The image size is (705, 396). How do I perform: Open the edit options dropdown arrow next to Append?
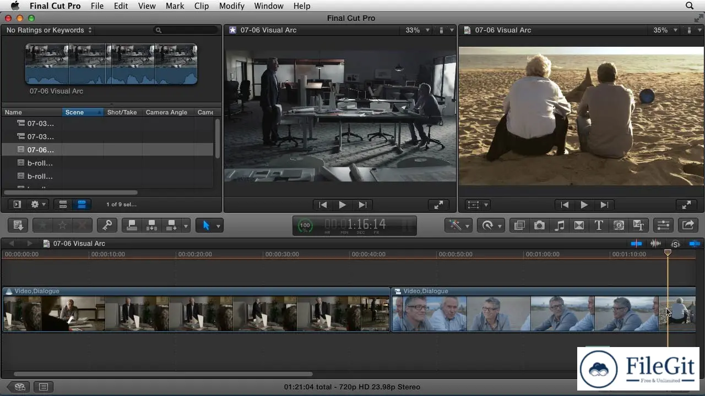(186, 226)
